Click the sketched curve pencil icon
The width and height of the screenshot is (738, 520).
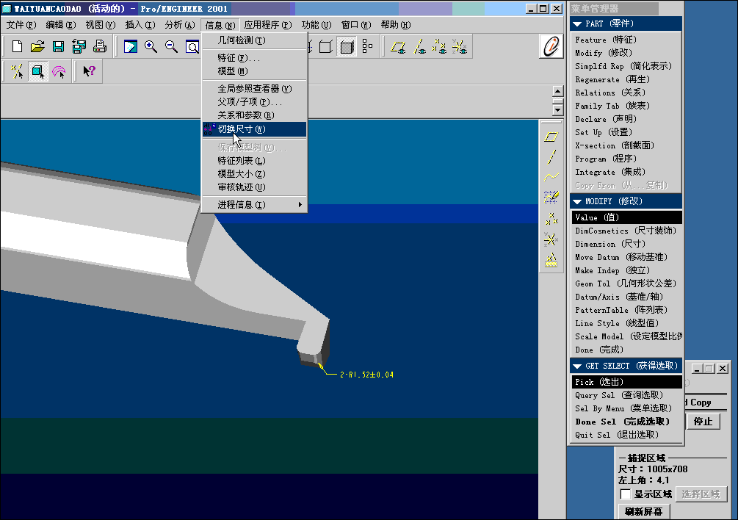pos(551,197)
